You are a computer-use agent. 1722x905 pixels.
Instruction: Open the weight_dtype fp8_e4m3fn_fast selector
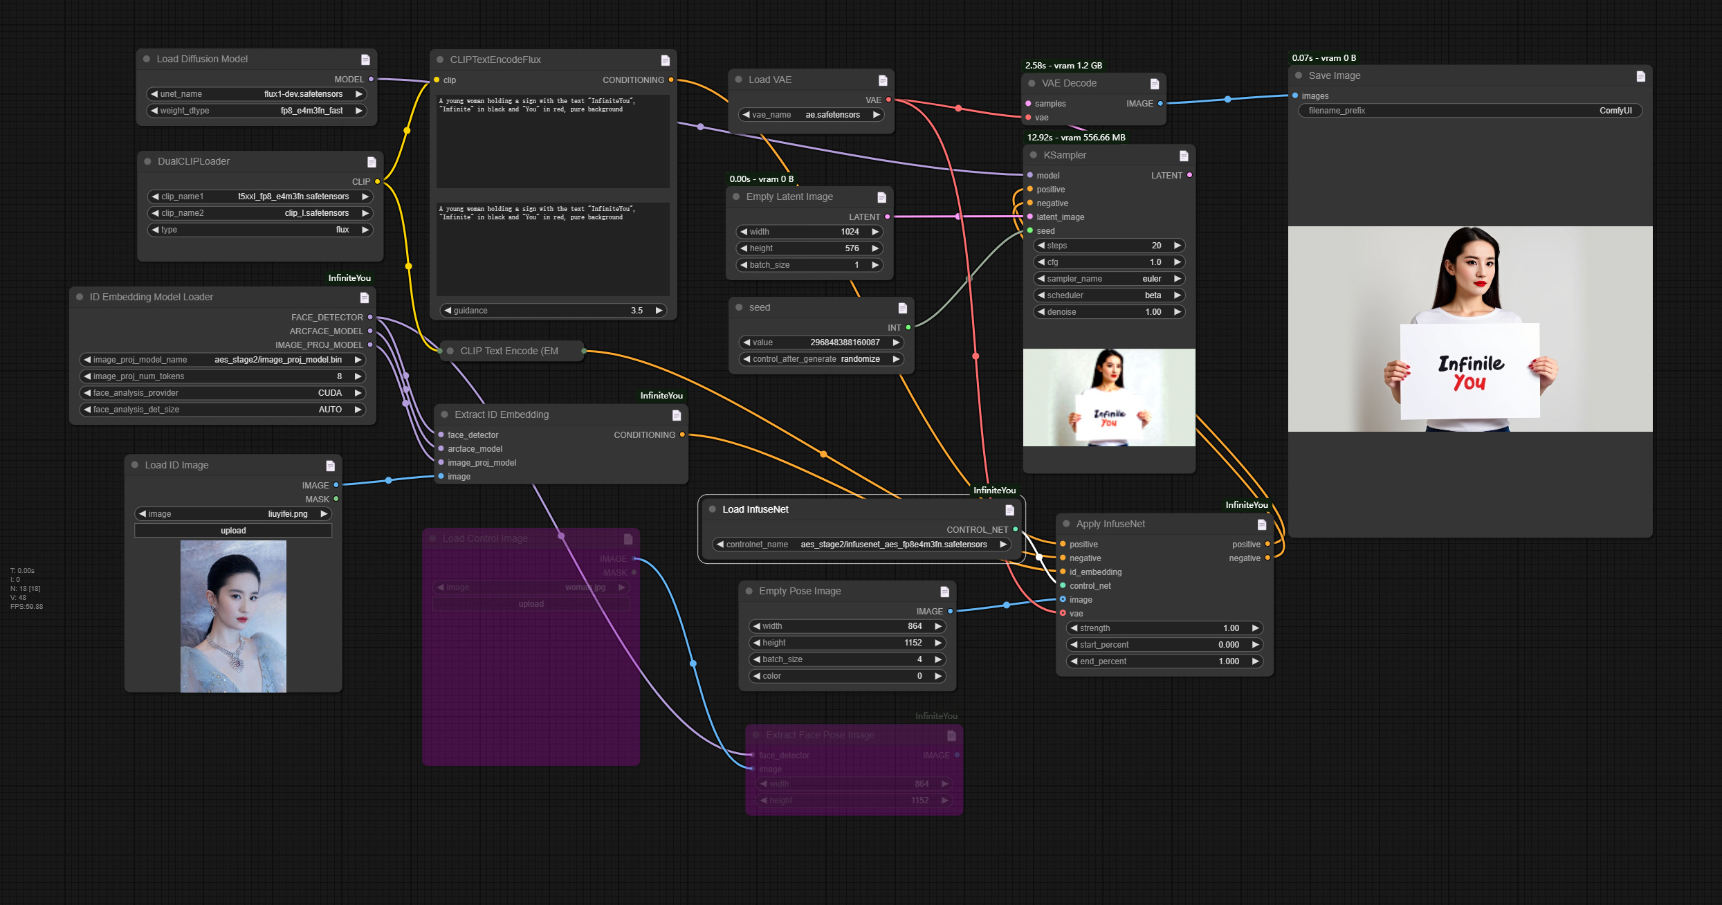[x=257, y=111]
